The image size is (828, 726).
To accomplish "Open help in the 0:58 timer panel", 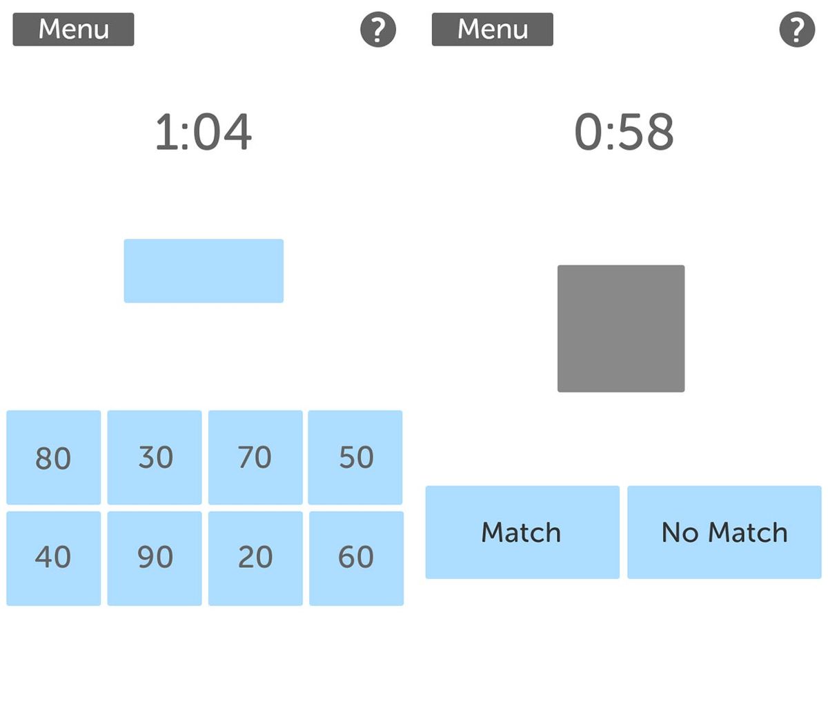I will pos(797,30).
